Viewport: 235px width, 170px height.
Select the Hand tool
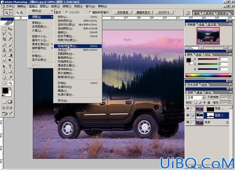[x=4, y=83]
